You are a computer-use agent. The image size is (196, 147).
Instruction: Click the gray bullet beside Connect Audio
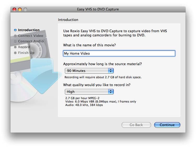(x=15, y=41)
